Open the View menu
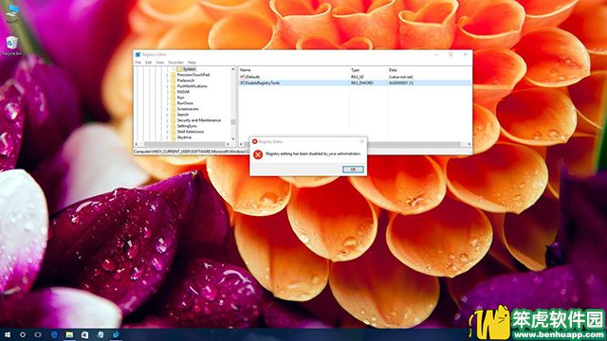This screenshot has height=341, width=607. point(160,63)
